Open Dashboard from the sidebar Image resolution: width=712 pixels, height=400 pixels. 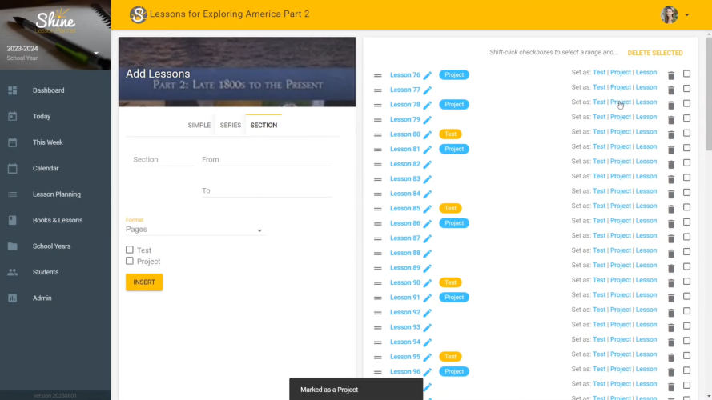[48, 90]
